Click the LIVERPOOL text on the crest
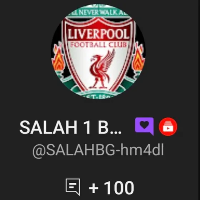 (x=98, y=34)
